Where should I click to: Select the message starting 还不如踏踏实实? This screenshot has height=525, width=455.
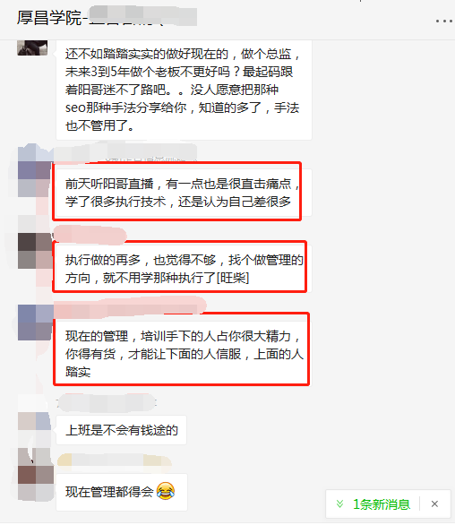click(x=184, y=90)
